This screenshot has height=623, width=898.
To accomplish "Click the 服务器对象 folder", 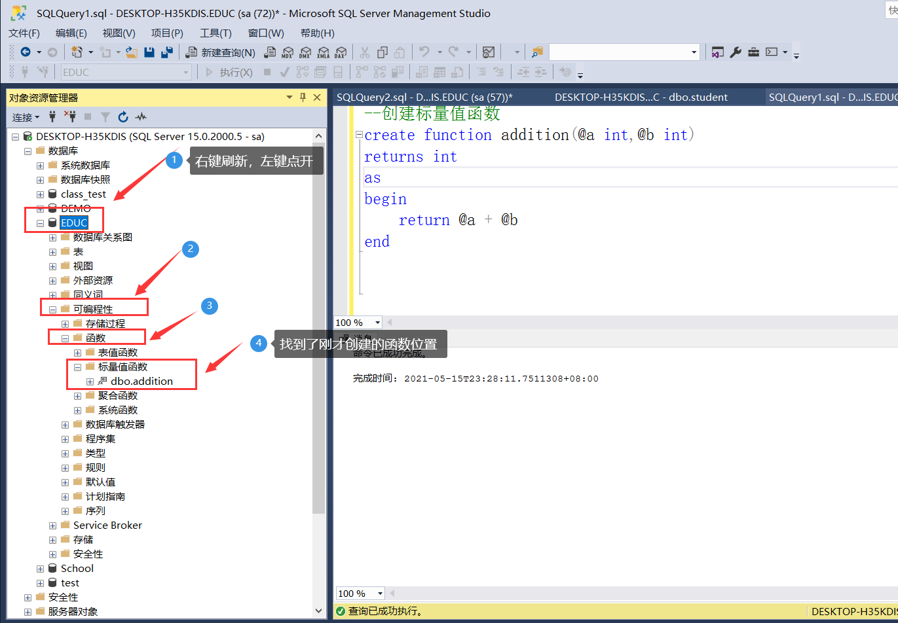I will tap(73, 611).
